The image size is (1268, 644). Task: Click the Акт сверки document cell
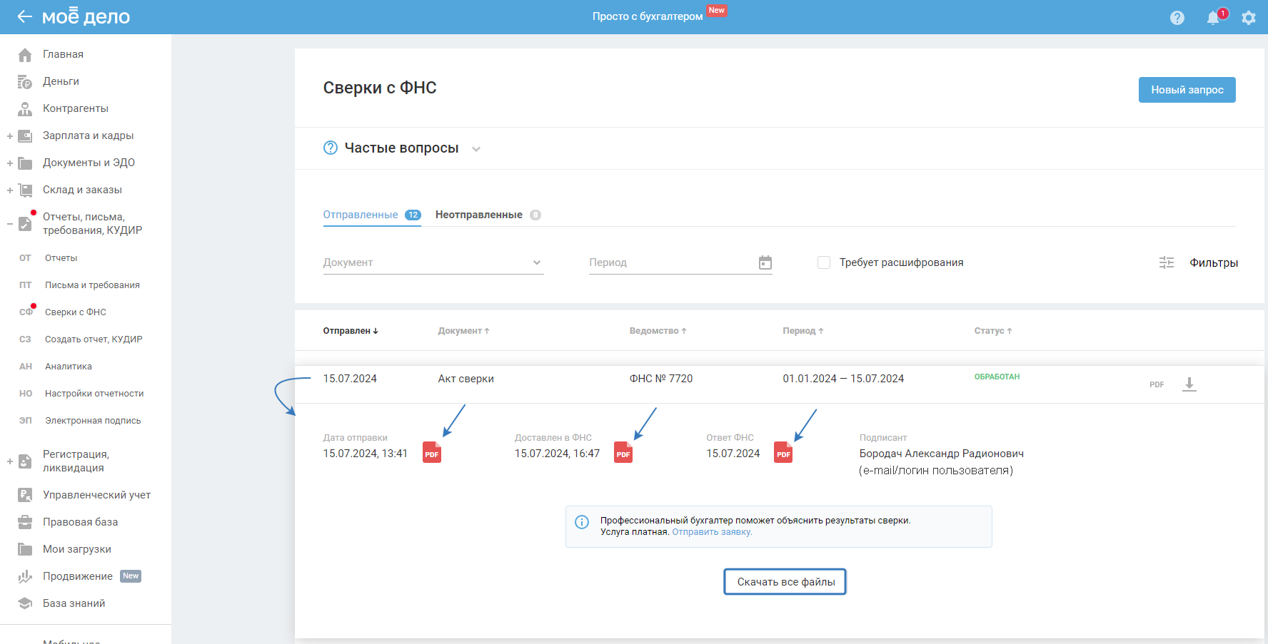click(x=466, y=379)
